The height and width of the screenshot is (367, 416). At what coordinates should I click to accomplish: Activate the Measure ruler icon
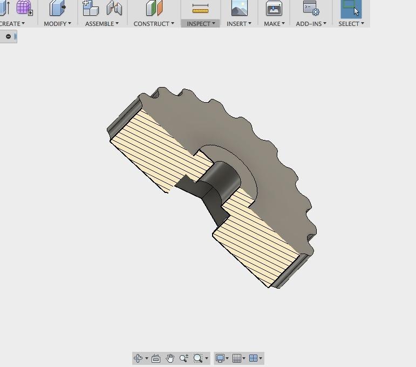point(200,9)
